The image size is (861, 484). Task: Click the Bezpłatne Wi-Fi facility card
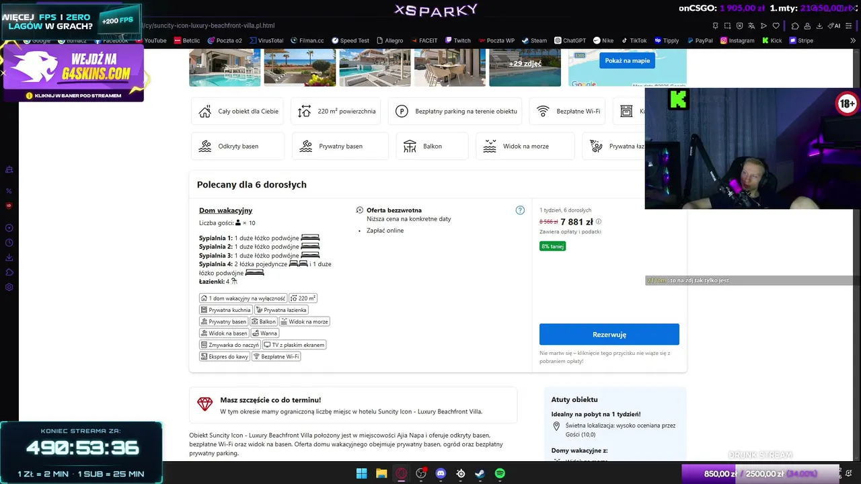[567, 111]
